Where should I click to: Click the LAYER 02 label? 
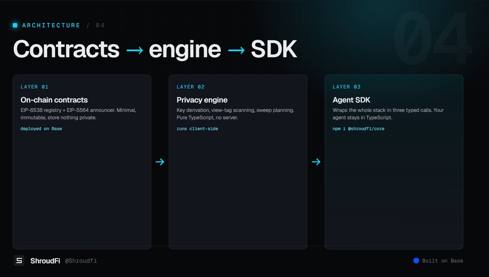191,87
